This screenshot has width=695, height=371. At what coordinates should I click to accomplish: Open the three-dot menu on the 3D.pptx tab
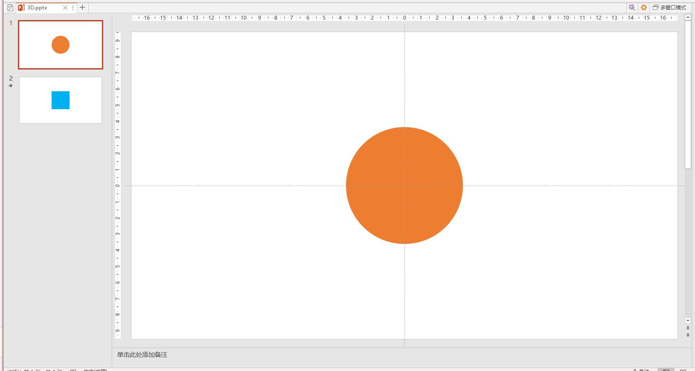[73, 8]
